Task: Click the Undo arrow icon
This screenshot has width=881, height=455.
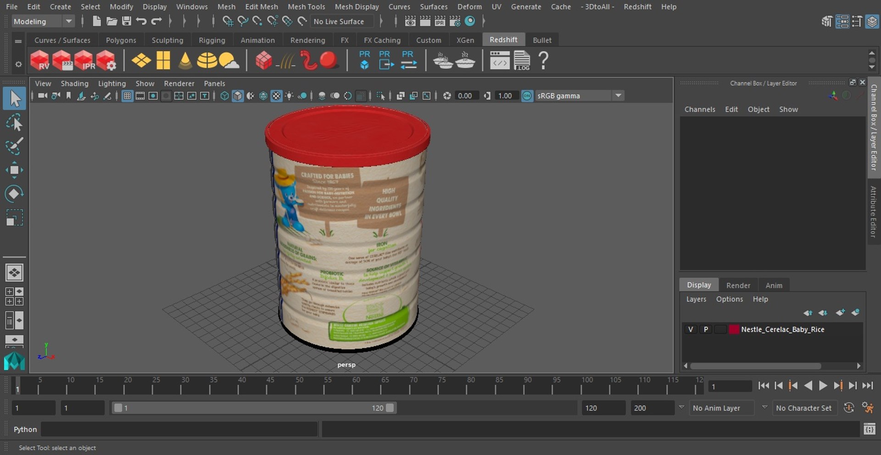Action: click(x=141, y=21)
